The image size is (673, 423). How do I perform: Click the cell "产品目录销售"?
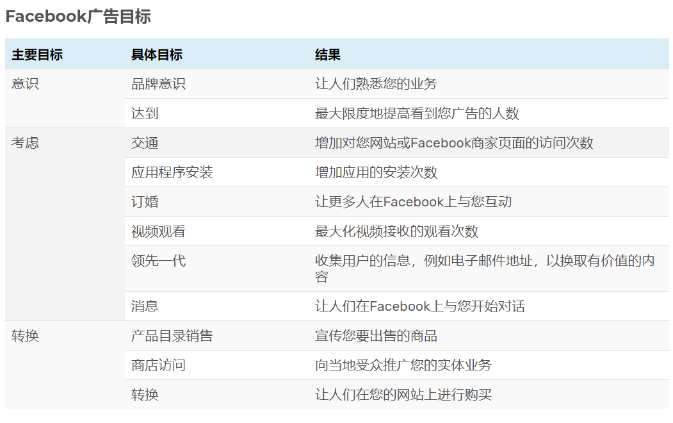(172, 335)
